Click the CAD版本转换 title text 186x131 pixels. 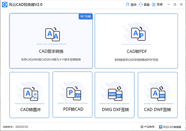point(51,51)
